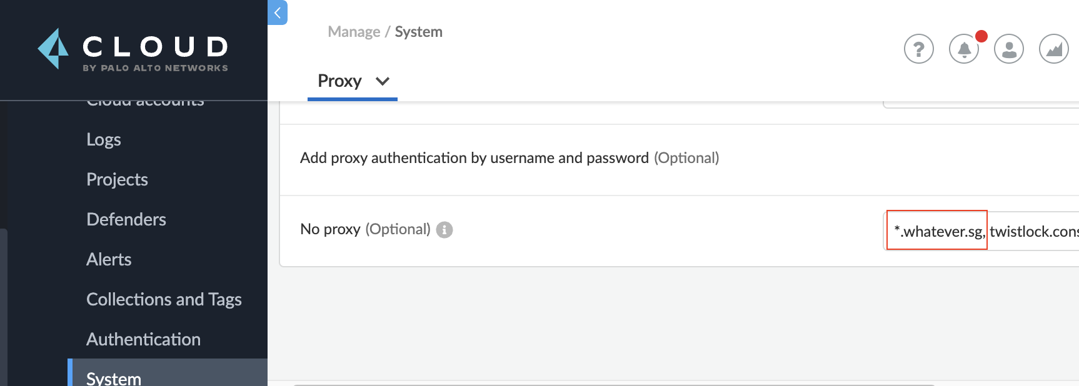Open Authentication settings
Image resolution: width=1079 pixels, height=386 pixels.
pyautogui.click(x=143, y=339)
